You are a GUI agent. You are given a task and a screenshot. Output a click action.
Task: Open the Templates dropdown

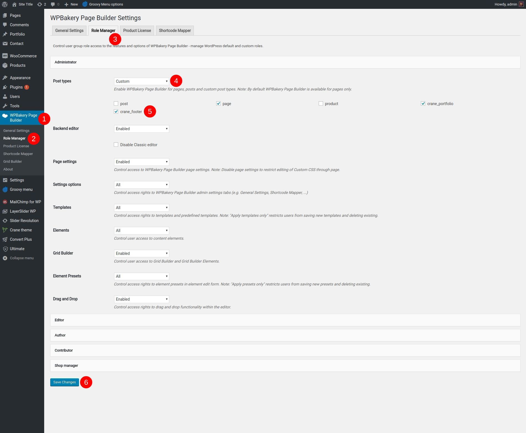141,208
